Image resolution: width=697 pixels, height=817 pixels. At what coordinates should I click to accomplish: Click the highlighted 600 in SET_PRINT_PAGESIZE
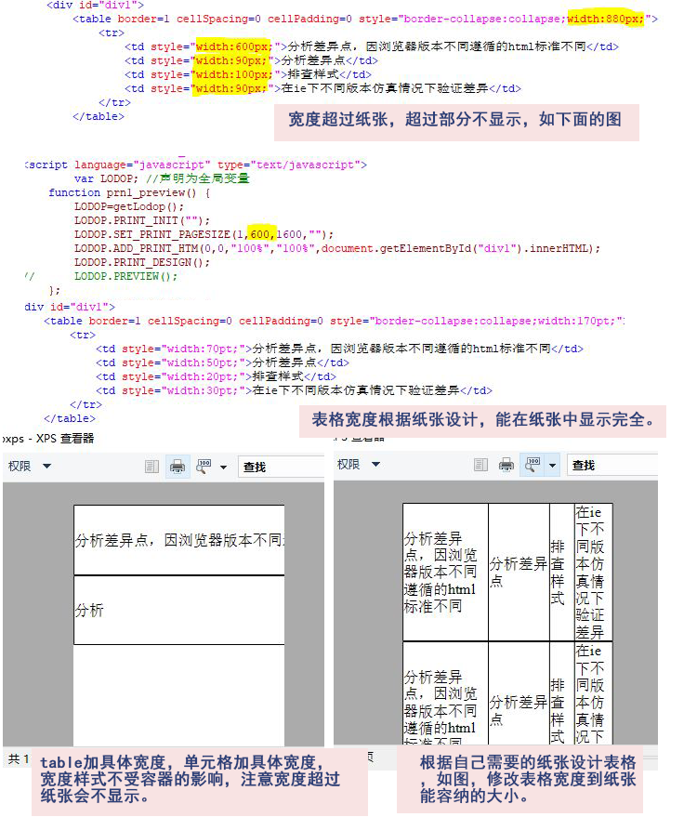click(x=263, y=234)
